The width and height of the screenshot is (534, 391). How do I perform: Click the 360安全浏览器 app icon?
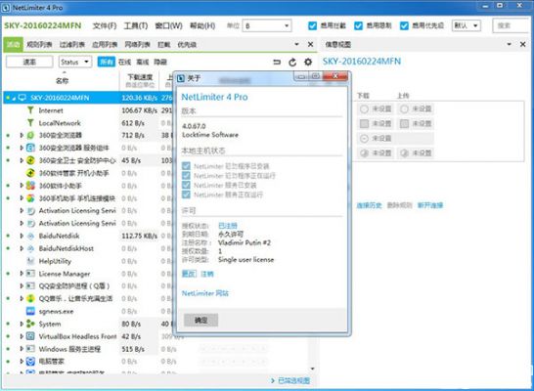pyautogui.click(x=30, y=135)
